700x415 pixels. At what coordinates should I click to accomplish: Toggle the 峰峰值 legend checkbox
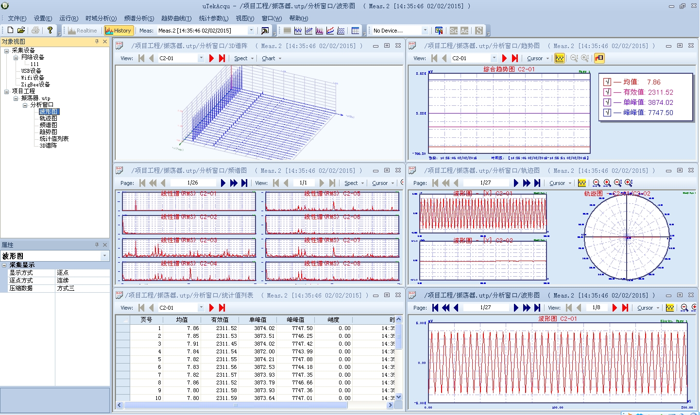607,113
